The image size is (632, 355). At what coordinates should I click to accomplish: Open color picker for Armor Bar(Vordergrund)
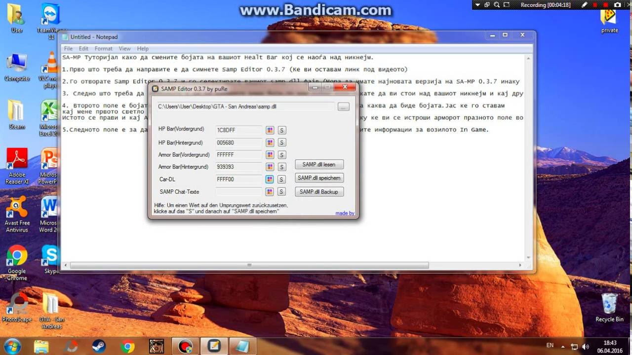point(270,155)
